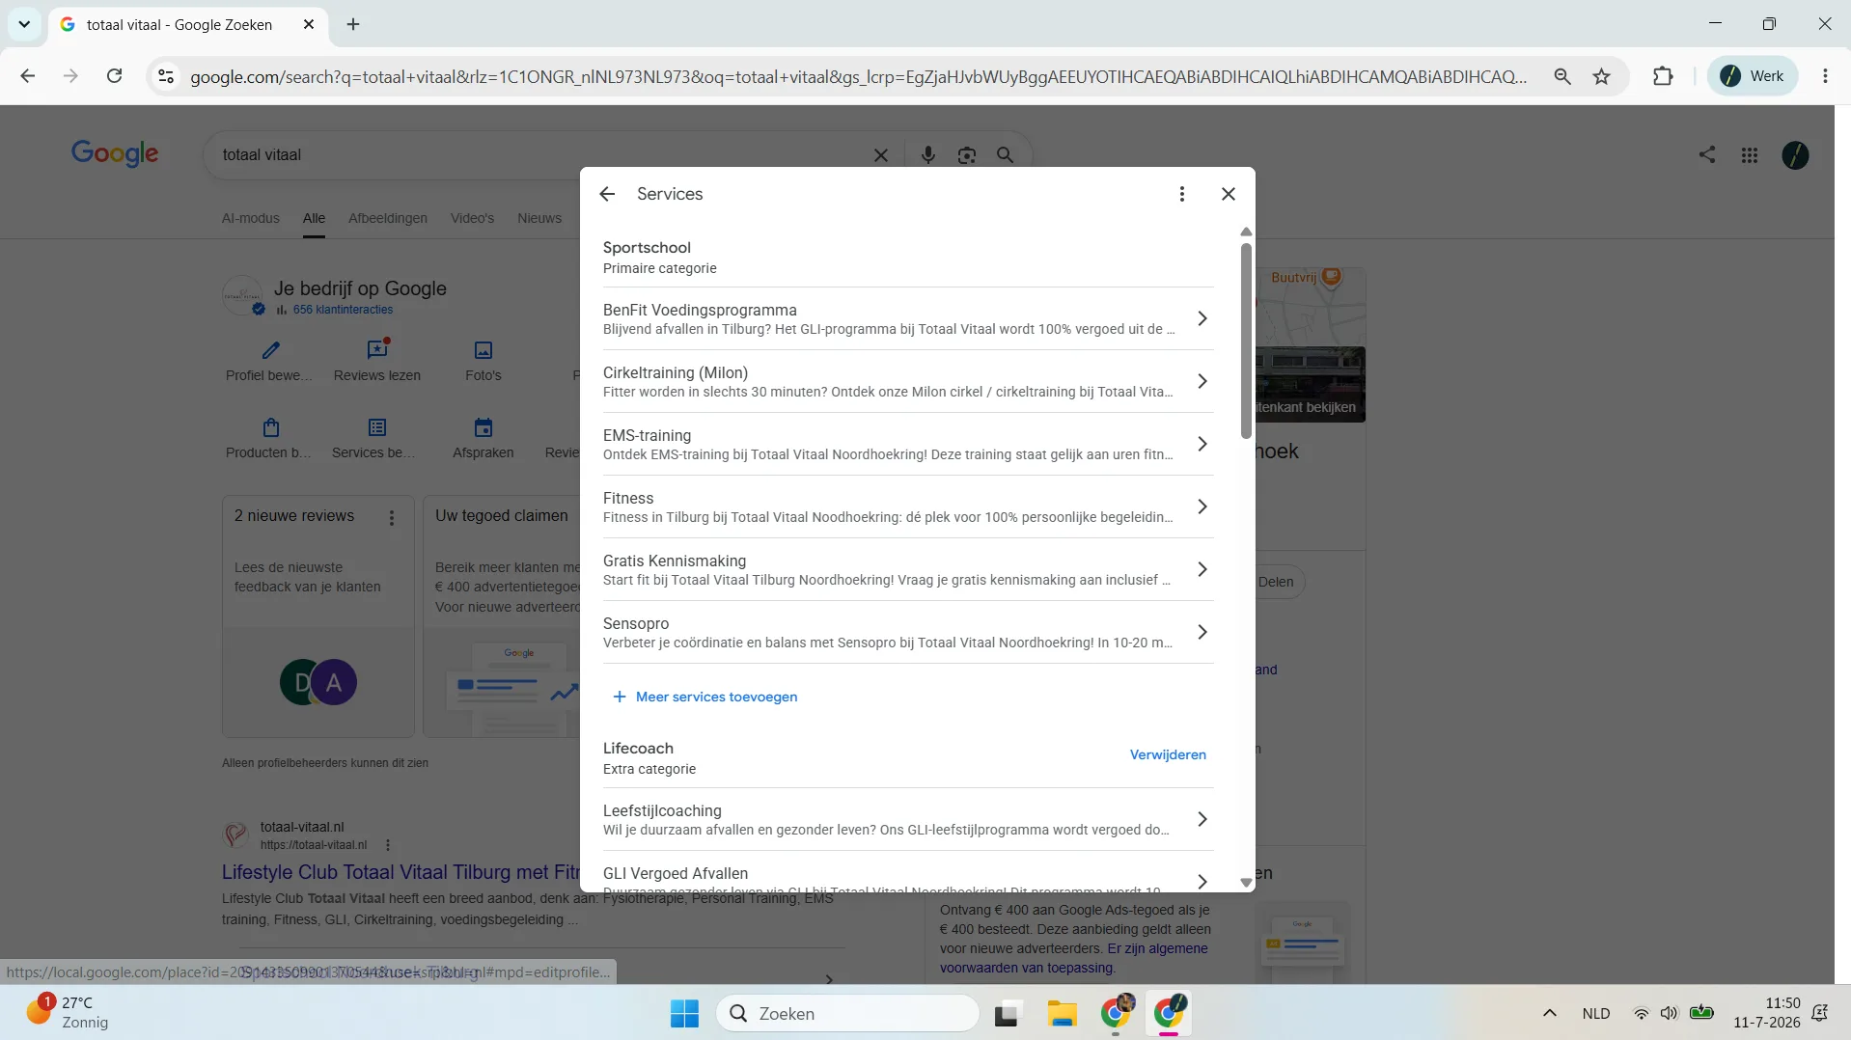
Task: Click the Google search magnifier icon
Action: (1005, 155)
